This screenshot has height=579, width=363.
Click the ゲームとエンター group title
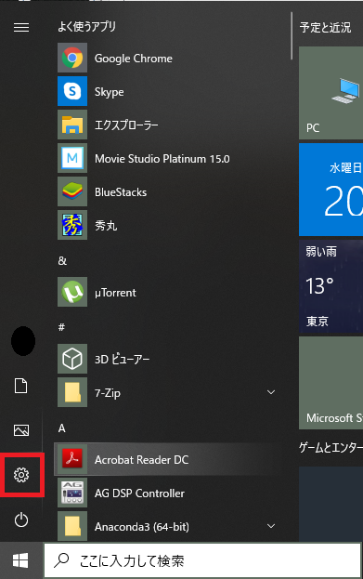pyautogui.click(x=331, y=448)
